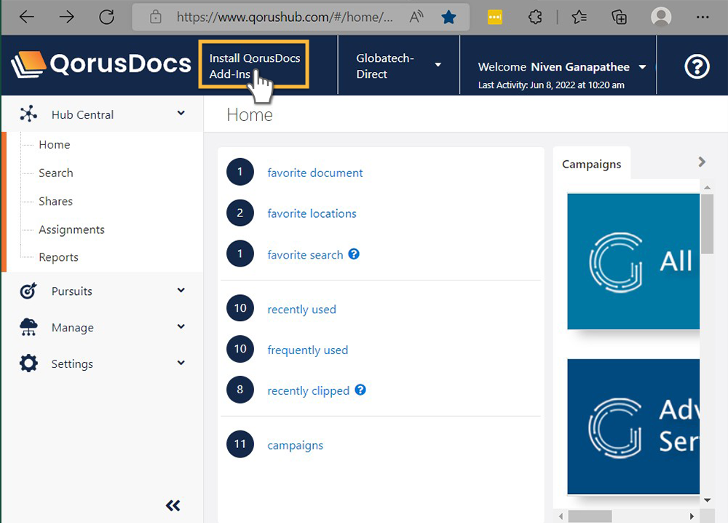This screenshot has width=728, height=523.
Task: Click the Campaigns panel scroll up arrow
Action: tap(707, 187)
